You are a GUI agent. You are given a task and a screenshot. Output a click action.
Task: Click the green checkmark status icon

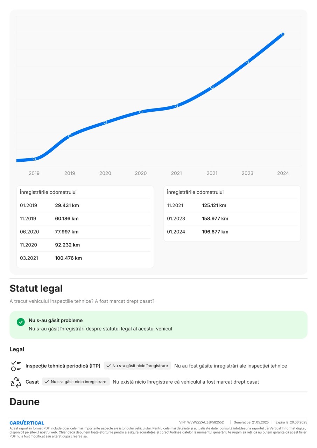click(x=21, y=322)
